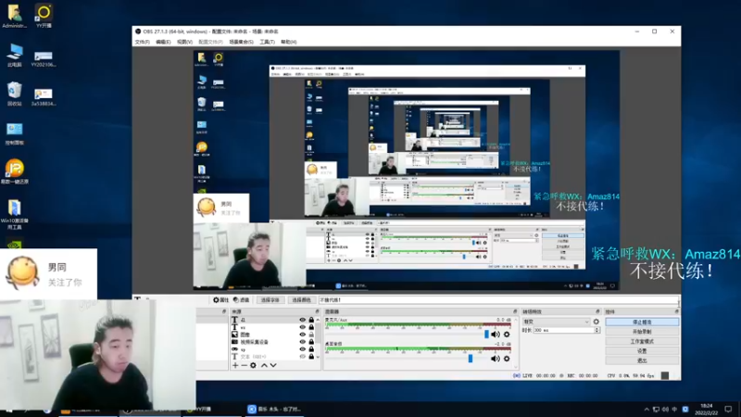Click the 桌面音频 volume slider handle
This screenshot has height=417, width=741.
471,359
